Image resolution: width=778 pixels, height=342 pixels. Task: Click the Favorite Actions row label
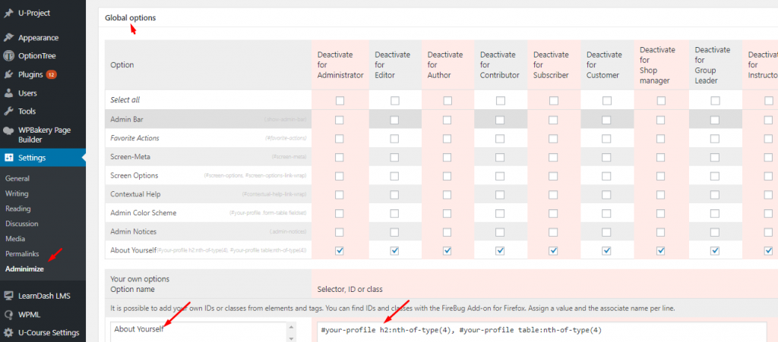pyautogui.click(x=135, y=138)
